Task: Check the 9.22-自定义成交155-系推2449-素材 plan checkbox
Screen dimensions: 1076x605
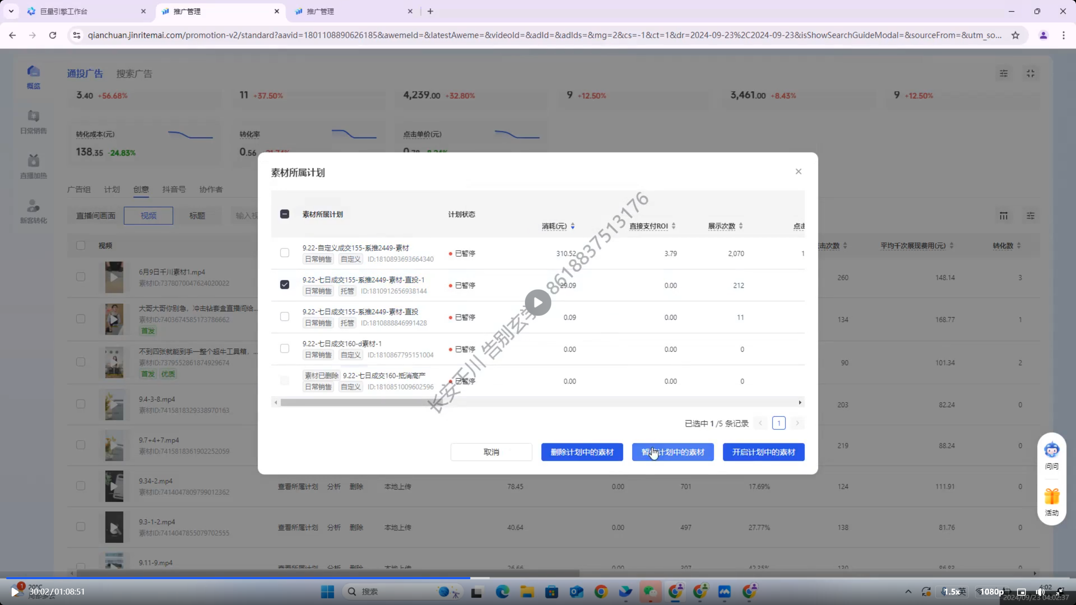Action: pyautogui.click(x=285, y=253)
